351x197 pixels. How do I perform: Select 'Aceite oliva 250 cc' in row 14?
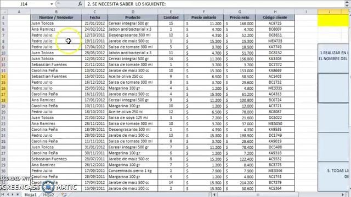coord(133,77)
